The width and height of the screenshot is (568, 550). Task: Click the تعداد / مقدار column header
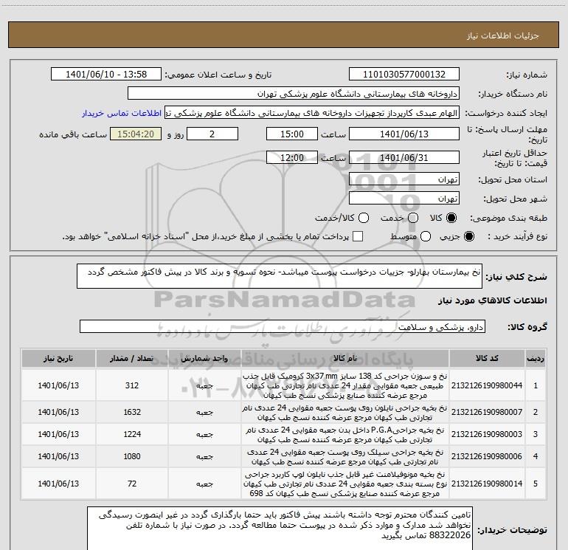[x=132, y=359]
